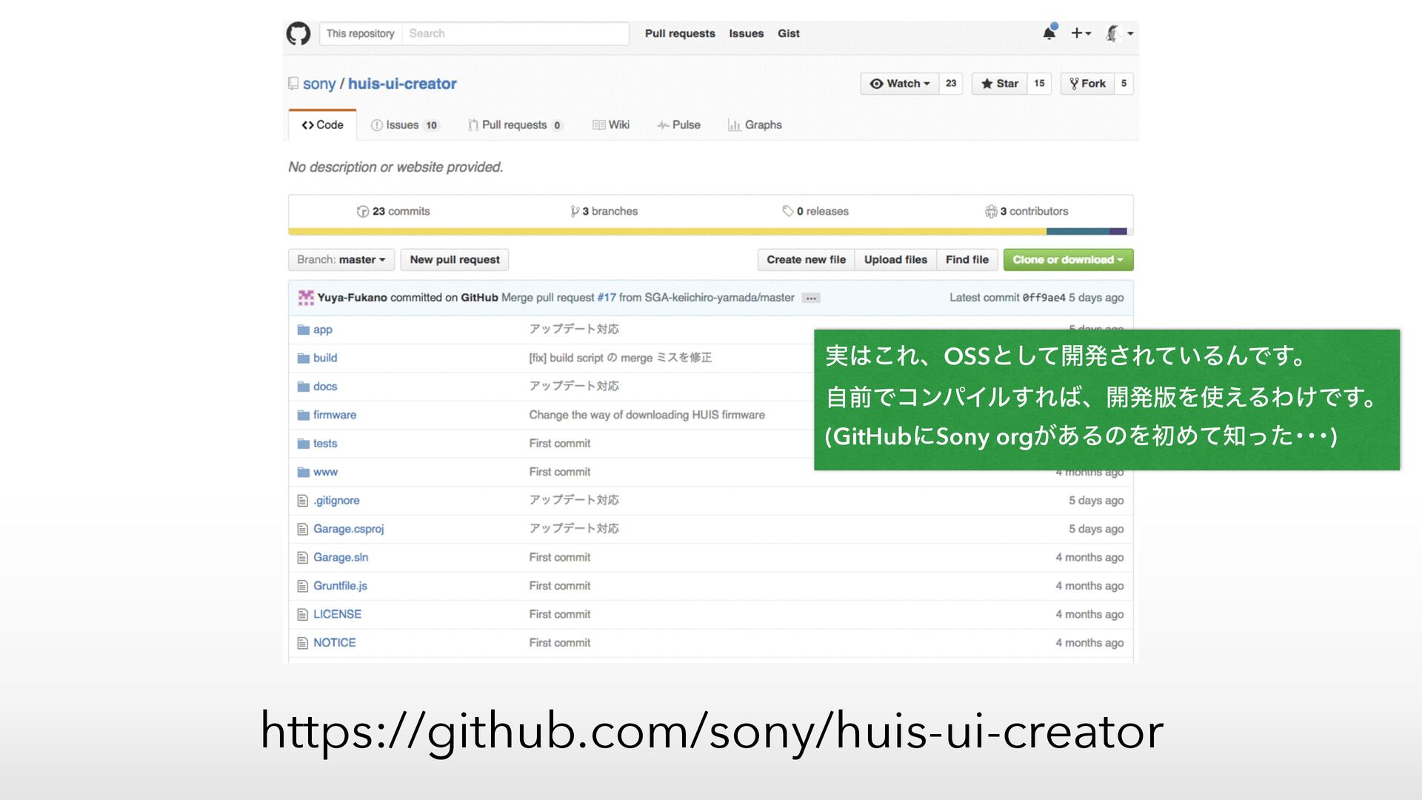Click the LICENSE file icon
This screenshot has width=1422, height=800.
coord(302,615)
